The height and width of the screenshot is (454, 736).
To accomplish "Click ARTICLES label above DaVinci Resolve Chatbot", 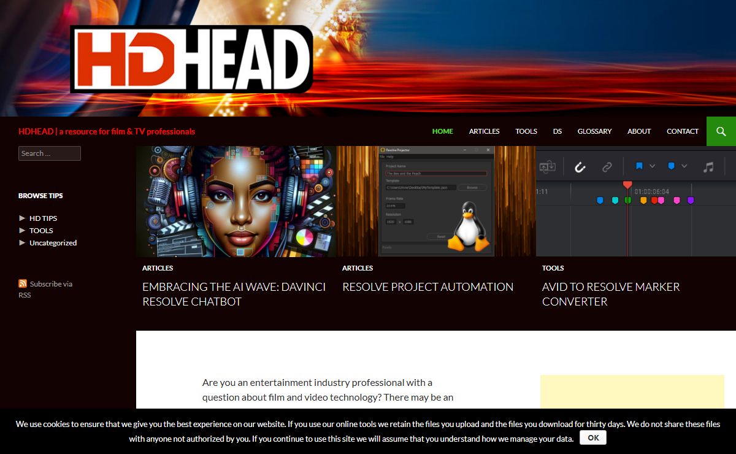I will (158, 268).
